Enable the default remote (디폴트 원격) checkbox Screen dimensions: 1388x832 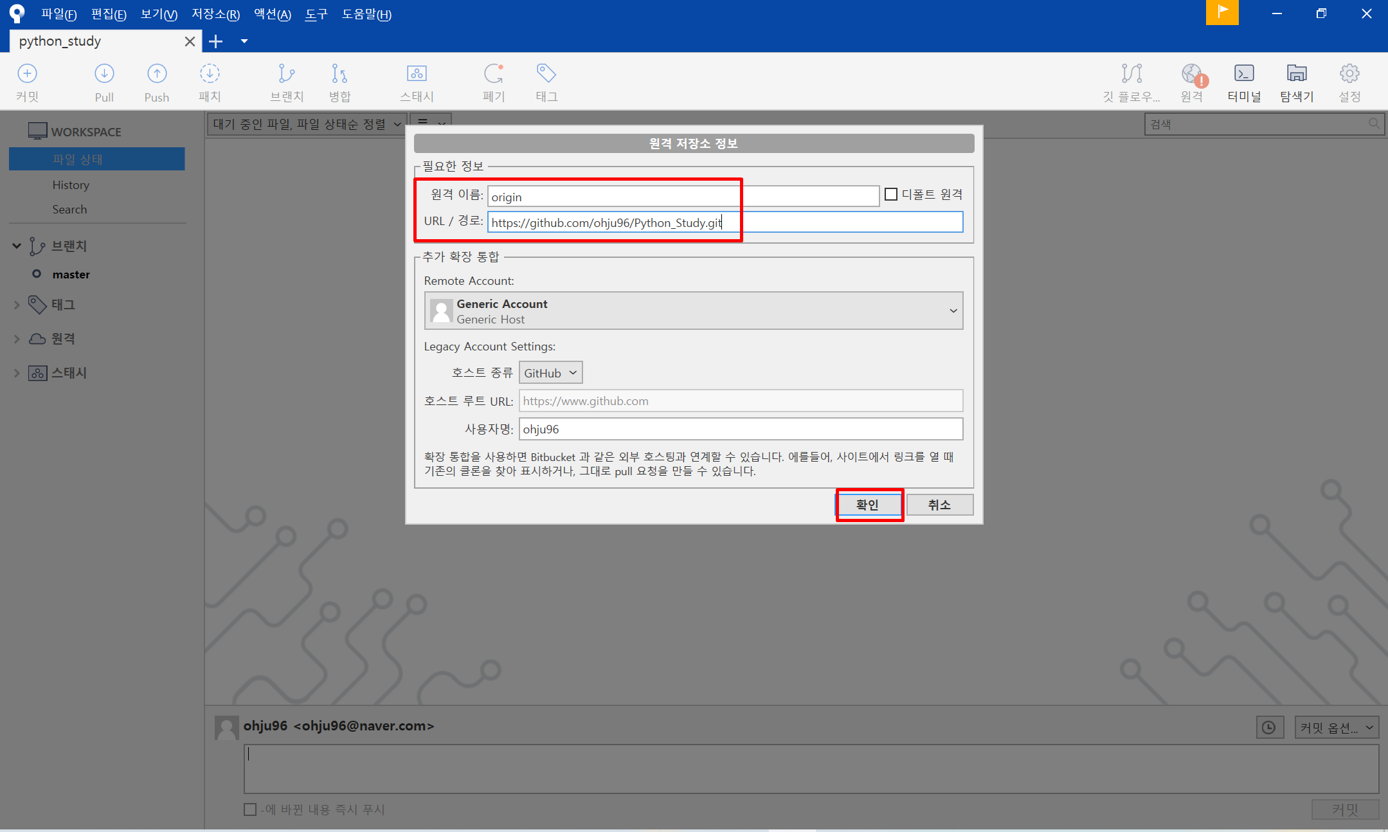(891, 194)
